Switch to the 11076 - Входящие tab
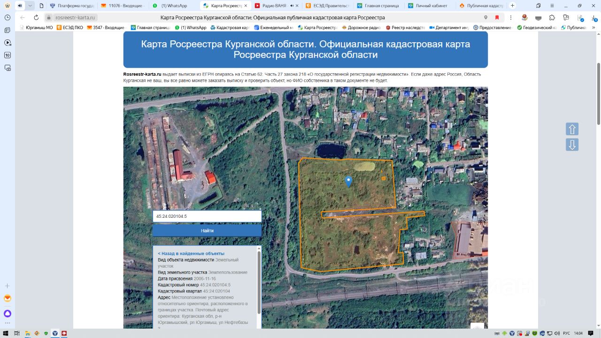 (x=123, y=6)
